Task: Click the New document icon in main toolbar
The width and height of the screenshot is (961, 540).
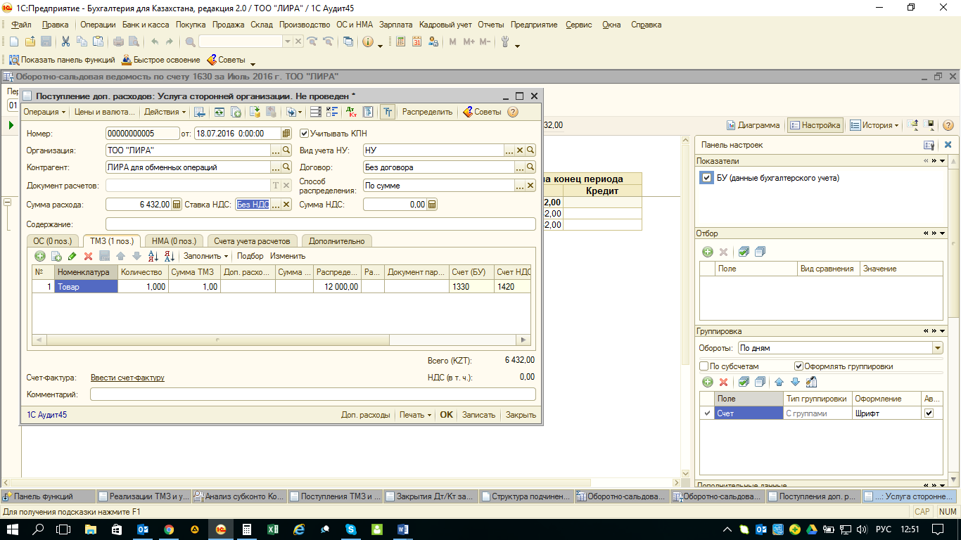Action: click(x=14, y=41)
